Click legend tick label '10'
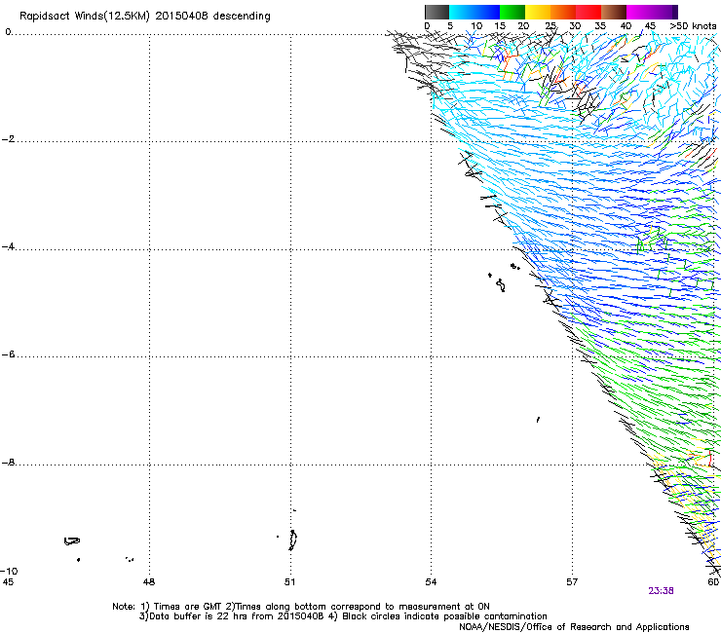This screenshot has height=633, width=721. point(476,26)
